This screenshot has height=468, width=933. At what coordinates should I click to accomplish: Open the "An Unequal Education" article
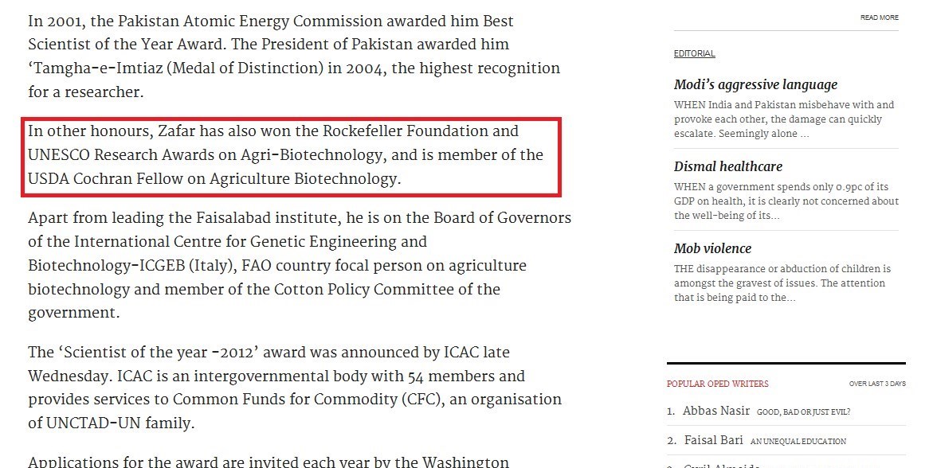click(x=798, y=441)
